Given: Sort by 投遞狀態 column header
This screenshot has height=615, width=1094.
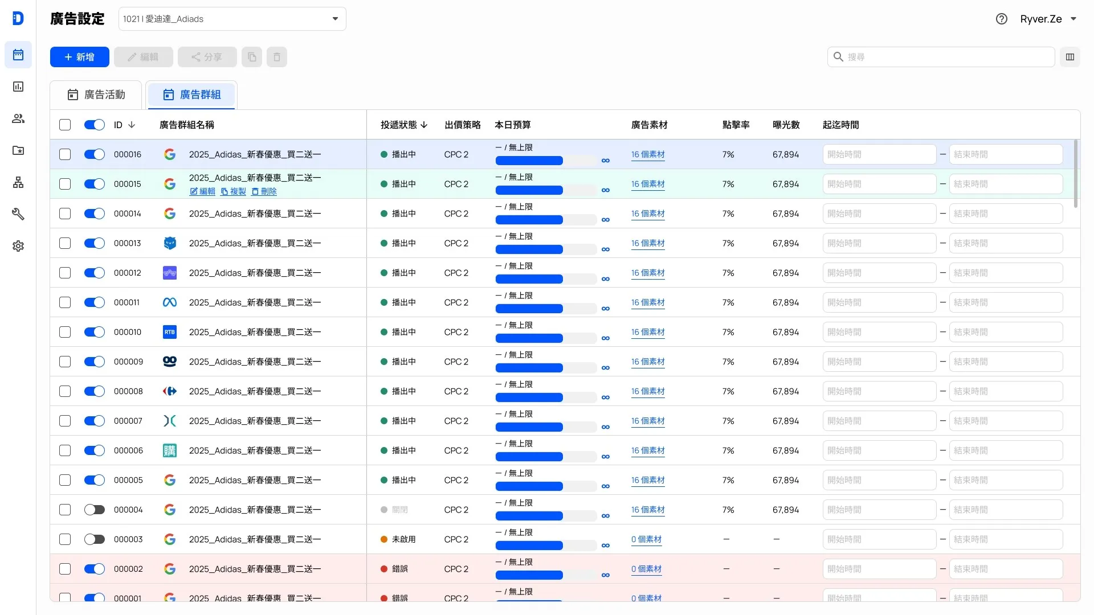Looking at the screenshot, I should tap(404, 125).
